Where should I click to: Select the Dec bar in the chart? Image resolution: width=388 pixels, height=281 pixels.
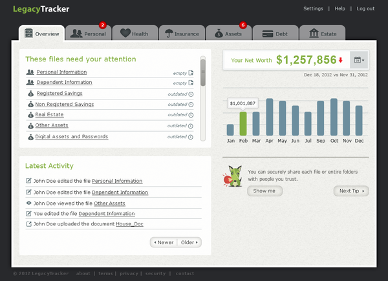[359, 120]
